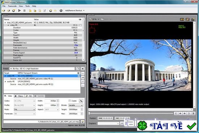Open the Transcode menu
Screen dimensions: 199x133
pyautogui.click(x=12, y=6)
